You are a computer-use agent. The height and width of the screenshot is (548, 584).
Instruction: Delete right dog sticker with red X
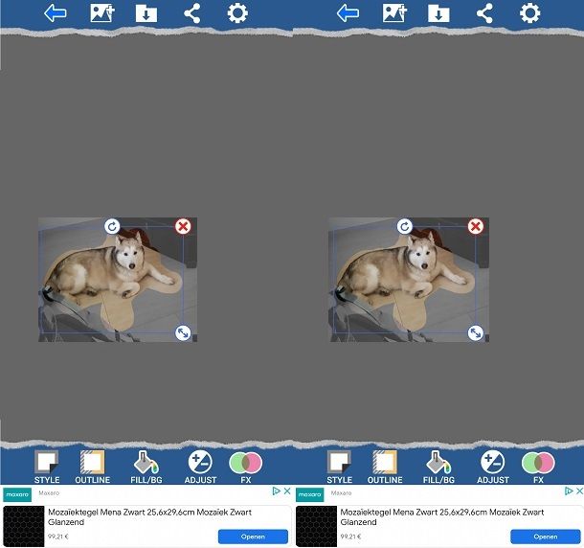[x=476, y=226]
